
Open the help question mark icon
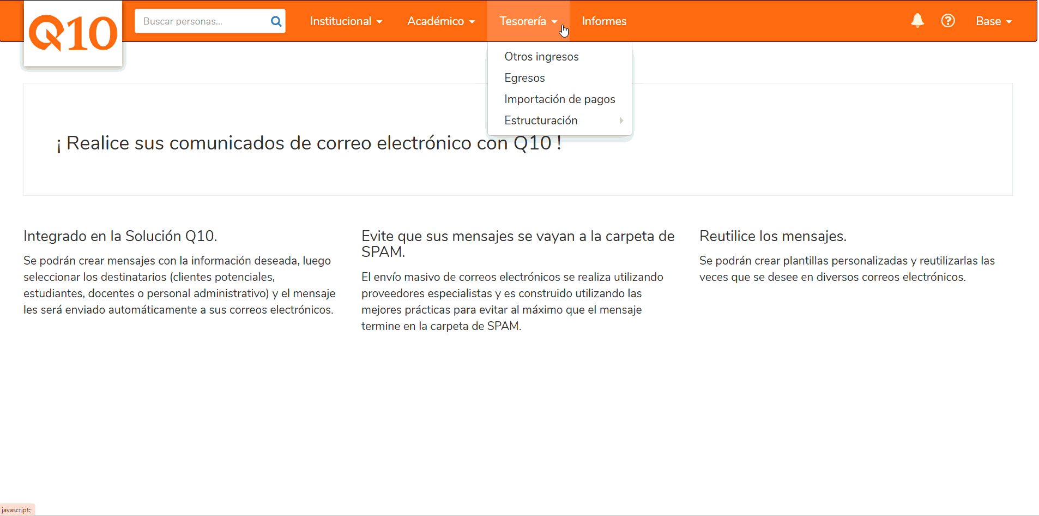(948, 21)
